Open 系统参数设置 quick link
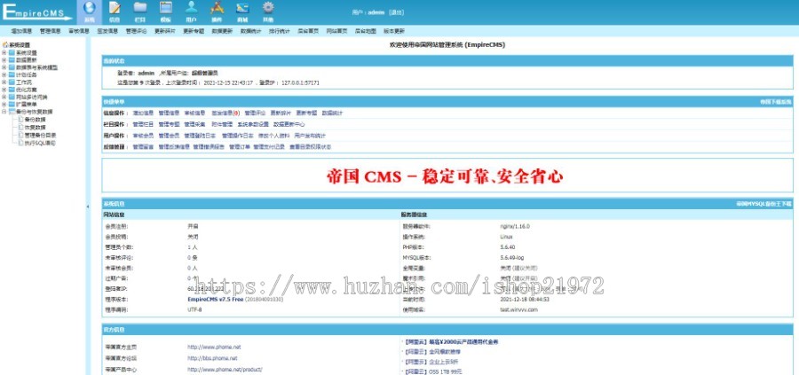The image size is (799, 375). 253,124
